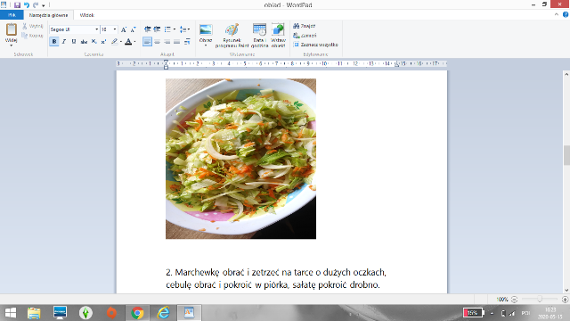
Task: Expand the bullet list style dropdown
Action: (x=175, y=29)
